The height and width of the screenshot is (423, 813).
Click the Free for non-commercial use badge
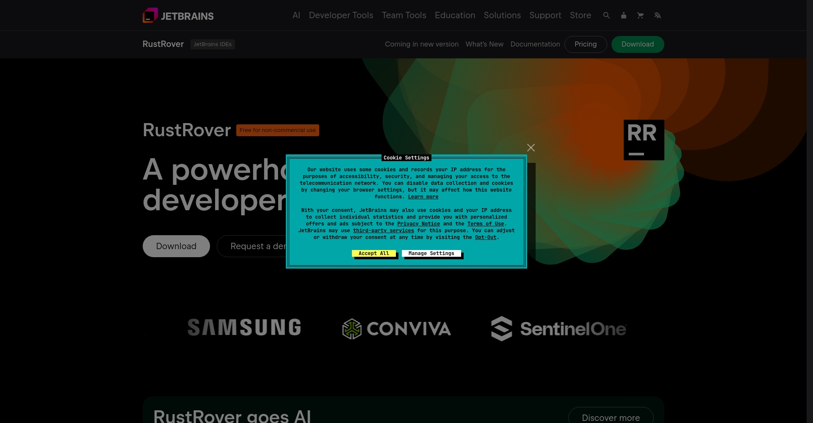point(278,130)
